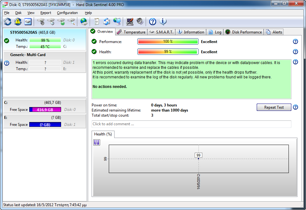Click the Performance 100 % gradient bar

click(x=168, y=41)
